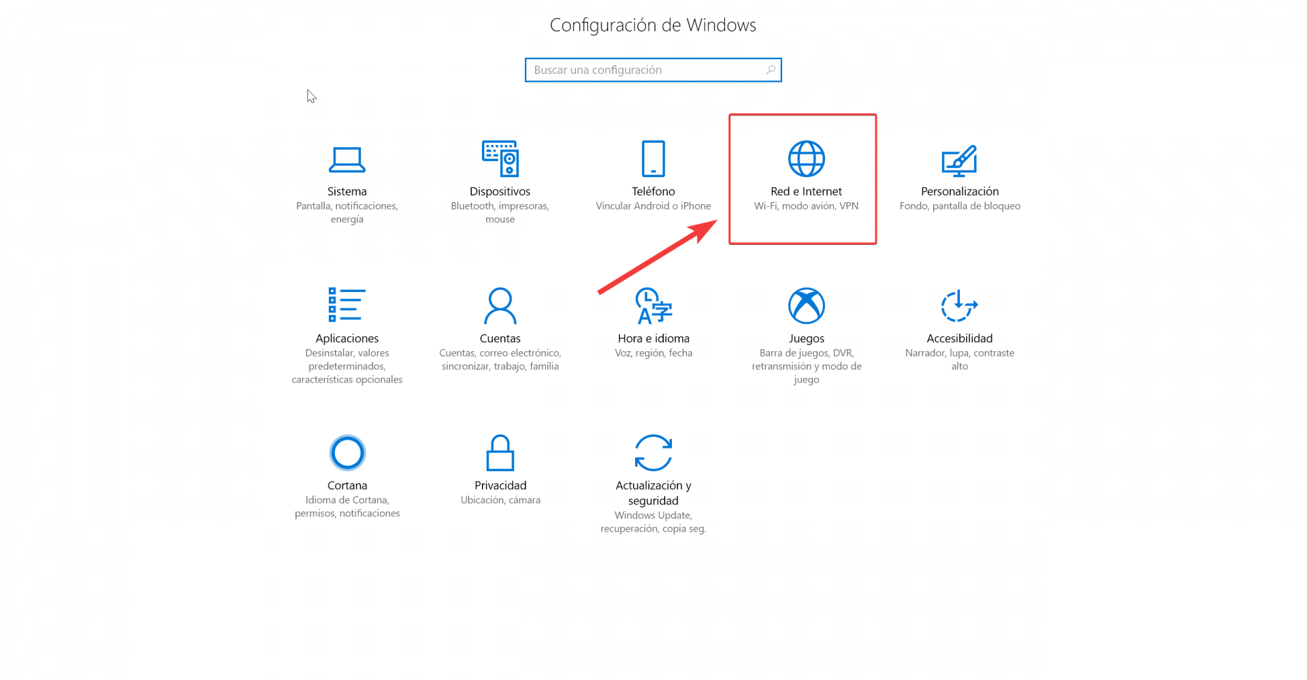Image resolution: width=1307 pixels, height=680 pixels.
Task: Open the Aplicaciones list icon
Action: pos(347,305)
